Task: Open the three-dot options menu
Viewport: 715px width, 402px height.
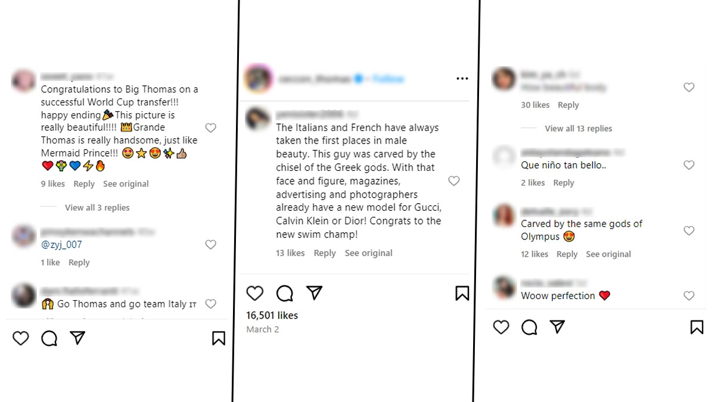Action: tap(462, 79)
